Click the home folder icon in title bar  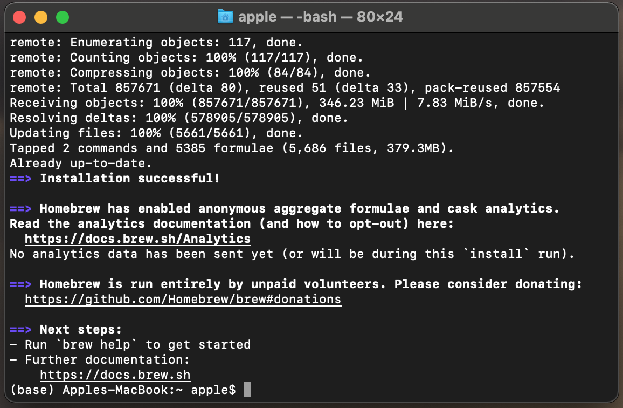pos(225,17)
